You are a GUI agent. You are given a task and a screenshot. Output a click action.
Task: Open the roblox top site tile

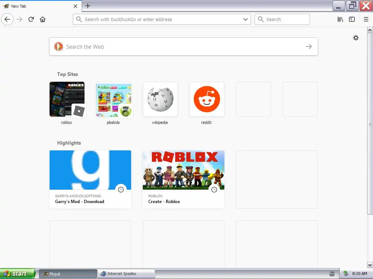tap(67, 99)
